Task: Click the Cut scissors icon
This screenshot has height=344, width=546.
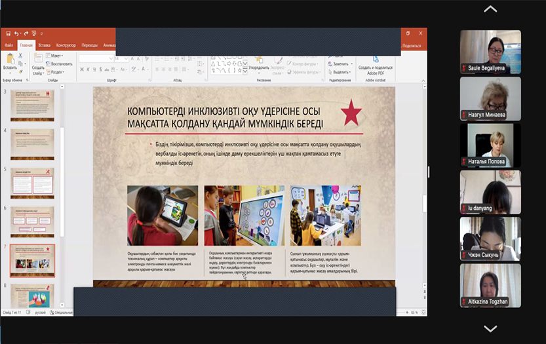Action: (x=22, y=56)
